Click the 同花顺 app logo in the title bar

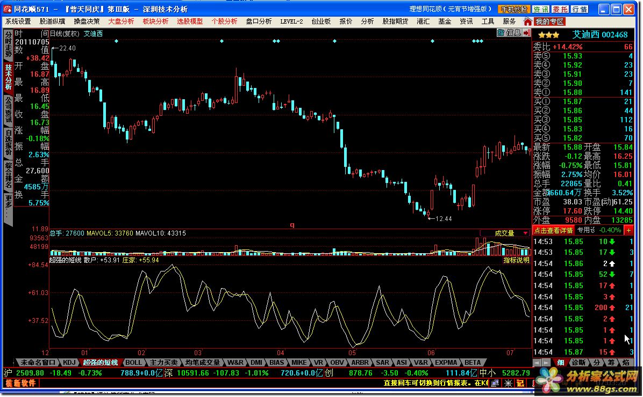tap(8, 9)
